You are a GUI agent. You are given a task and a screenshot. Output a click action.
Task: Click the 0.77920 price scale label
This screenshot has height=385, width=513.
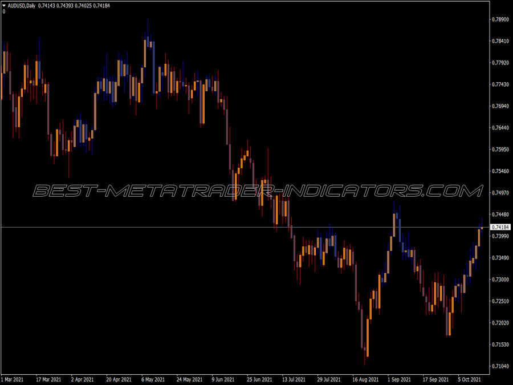click(500, 63)
